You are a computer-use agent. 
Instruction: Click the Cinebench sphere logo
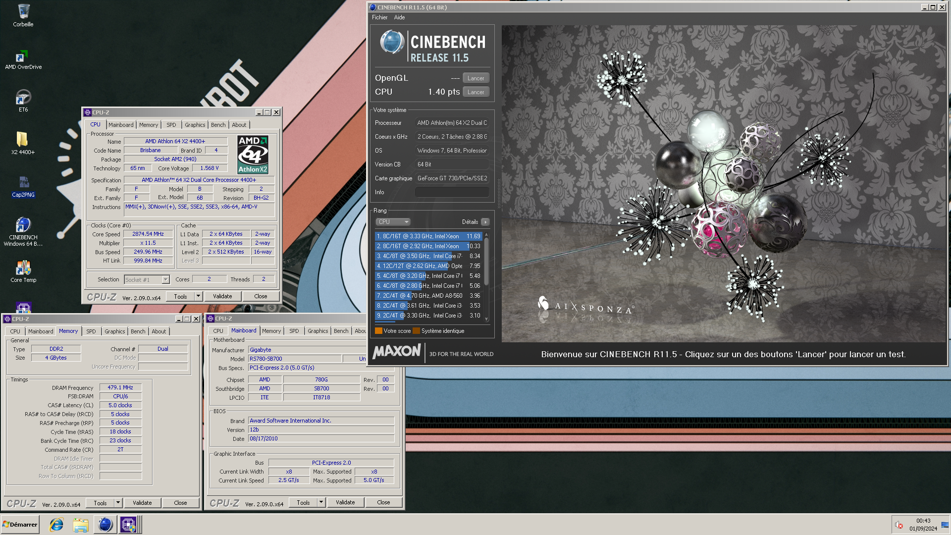(x=392, y=43)
